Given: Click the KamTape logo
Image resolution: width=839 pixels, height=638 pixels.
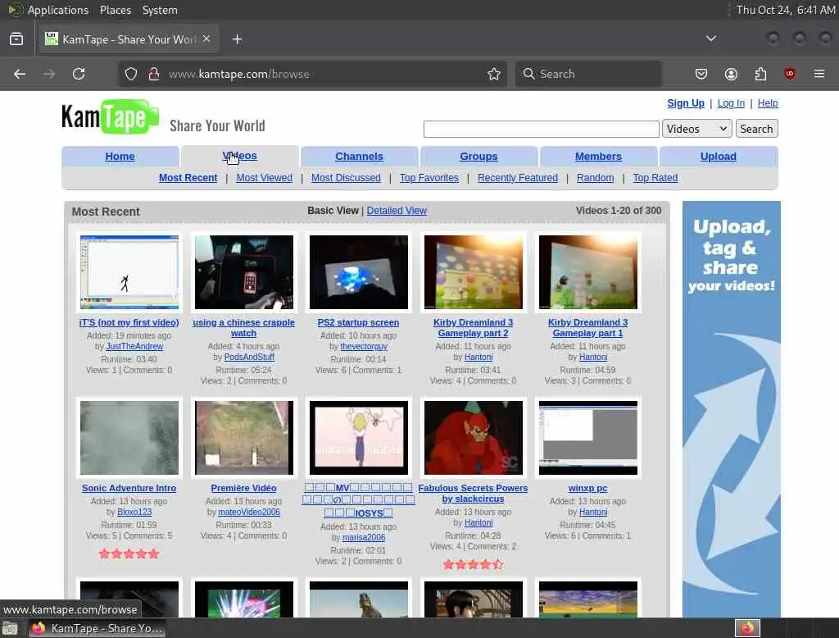Looking at the screenshot, I should (111, 116).
